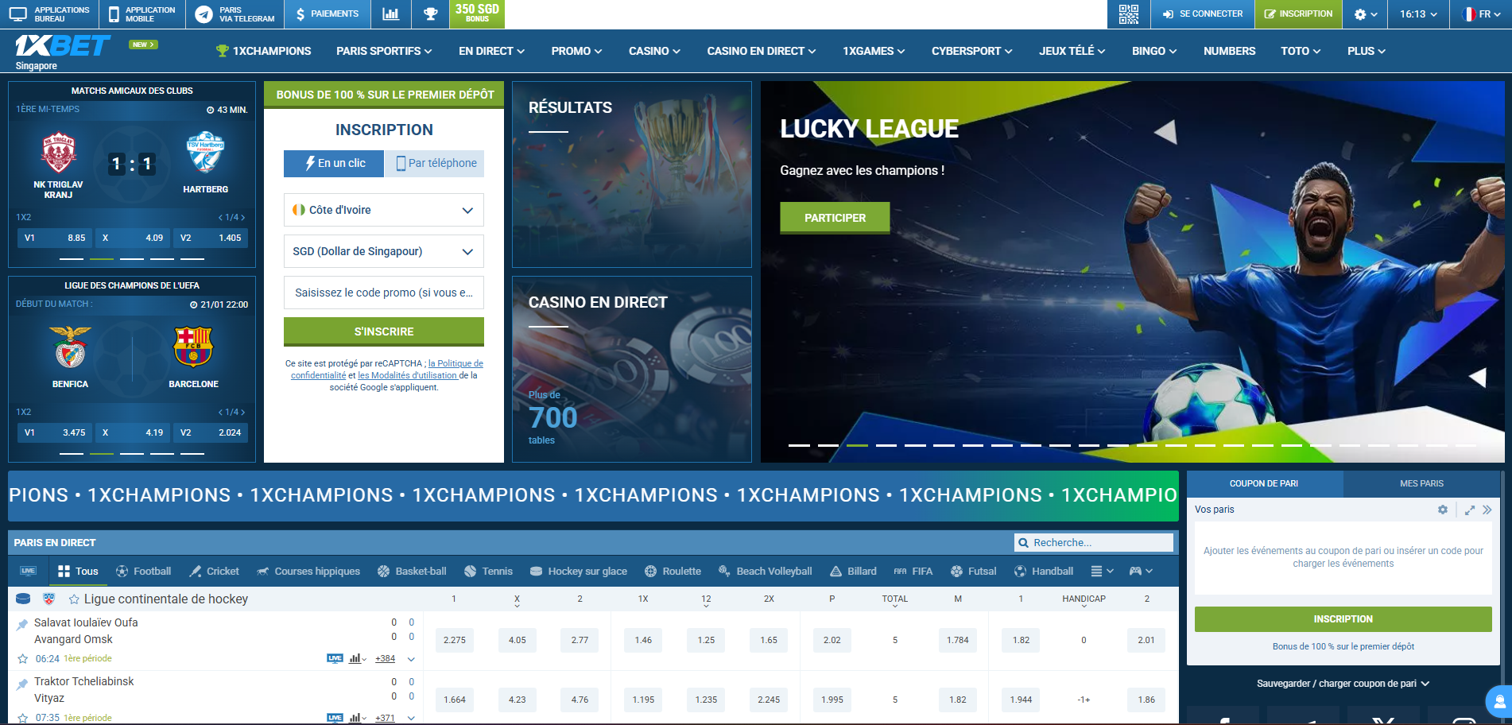Click INSCRIPTION button in top bar

[1298, 14]
